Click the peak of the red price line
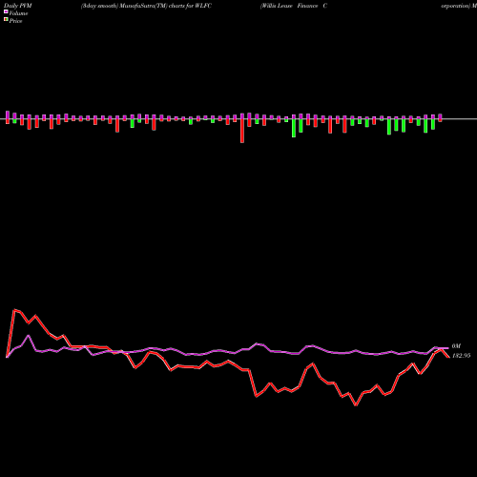Viewport: 477px width, 477px height. coord(14,310)
